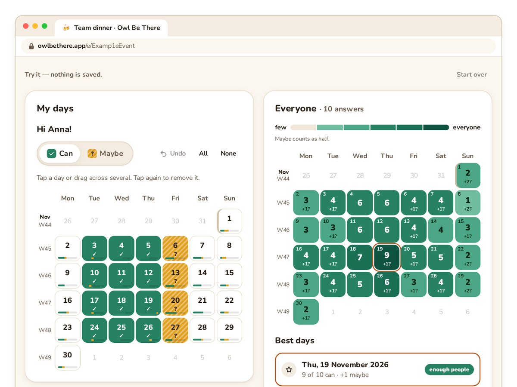Deselect Thursday 26 in My days calendar

point(149,330)
